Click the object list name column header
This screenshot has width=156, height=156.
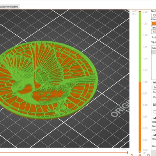tap(154, 48)
